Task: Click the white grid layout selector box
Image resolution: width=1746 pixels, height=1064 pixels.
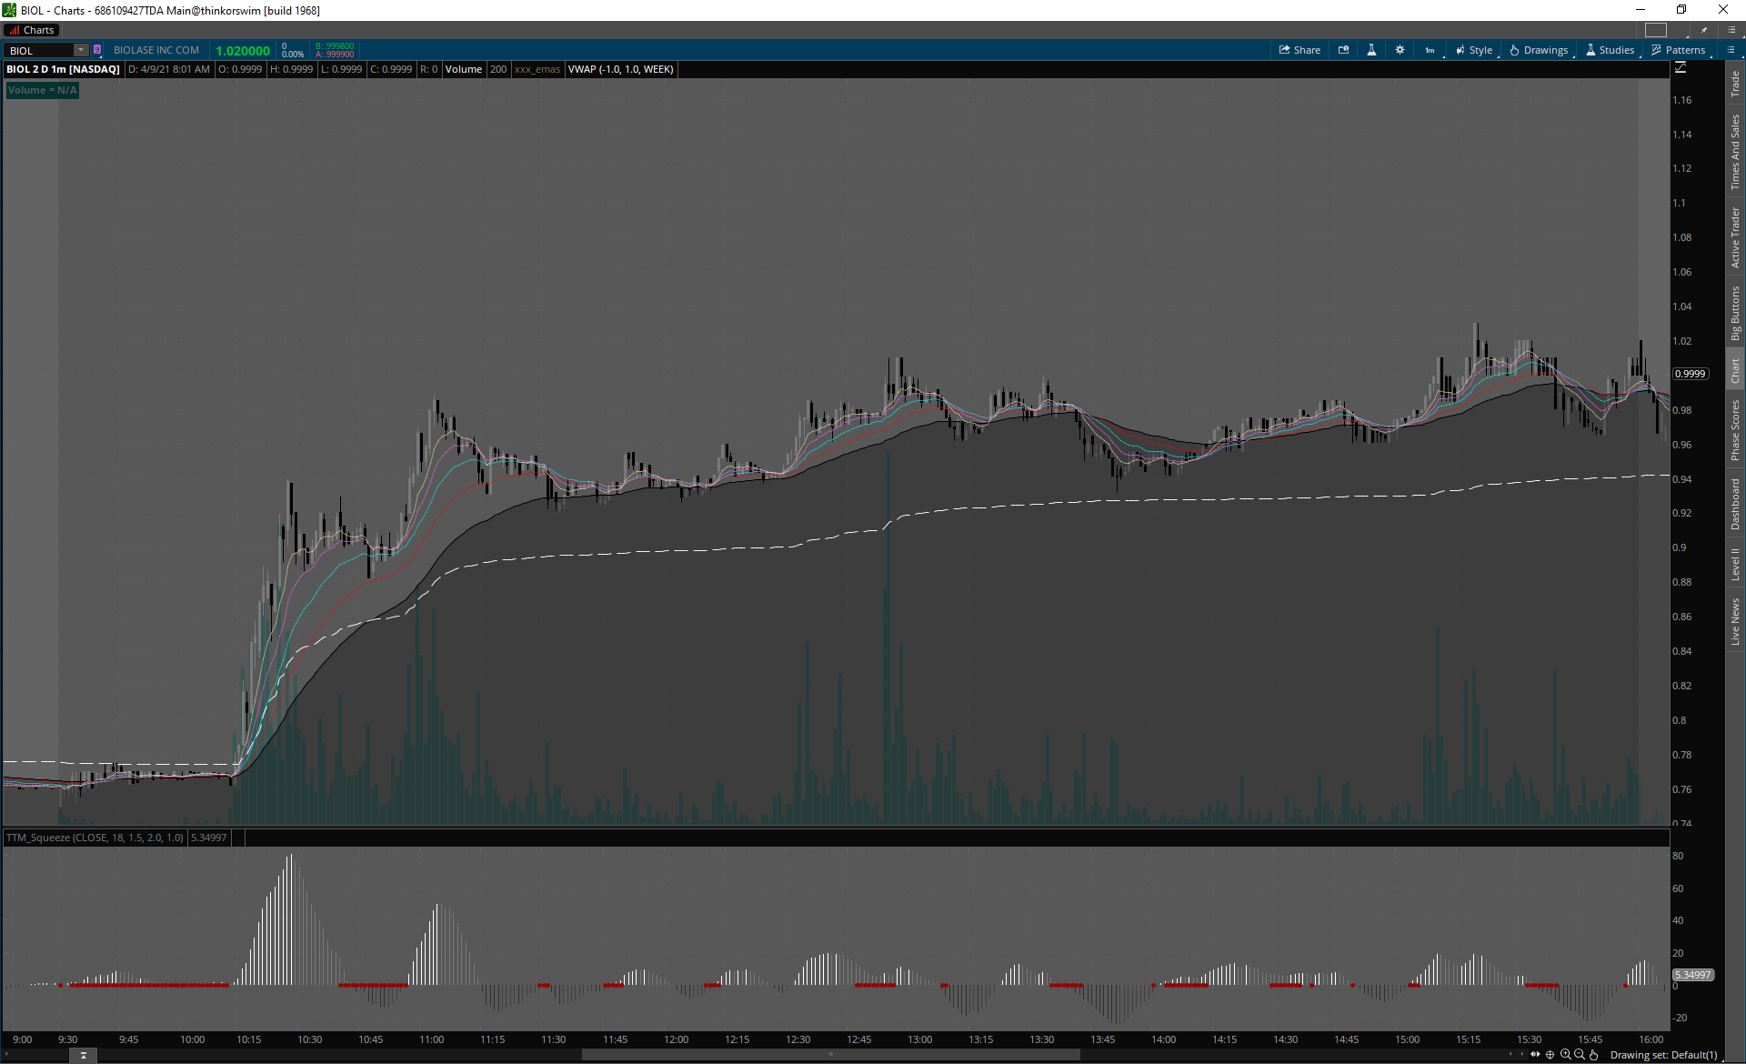Action: pos(1656,30)
